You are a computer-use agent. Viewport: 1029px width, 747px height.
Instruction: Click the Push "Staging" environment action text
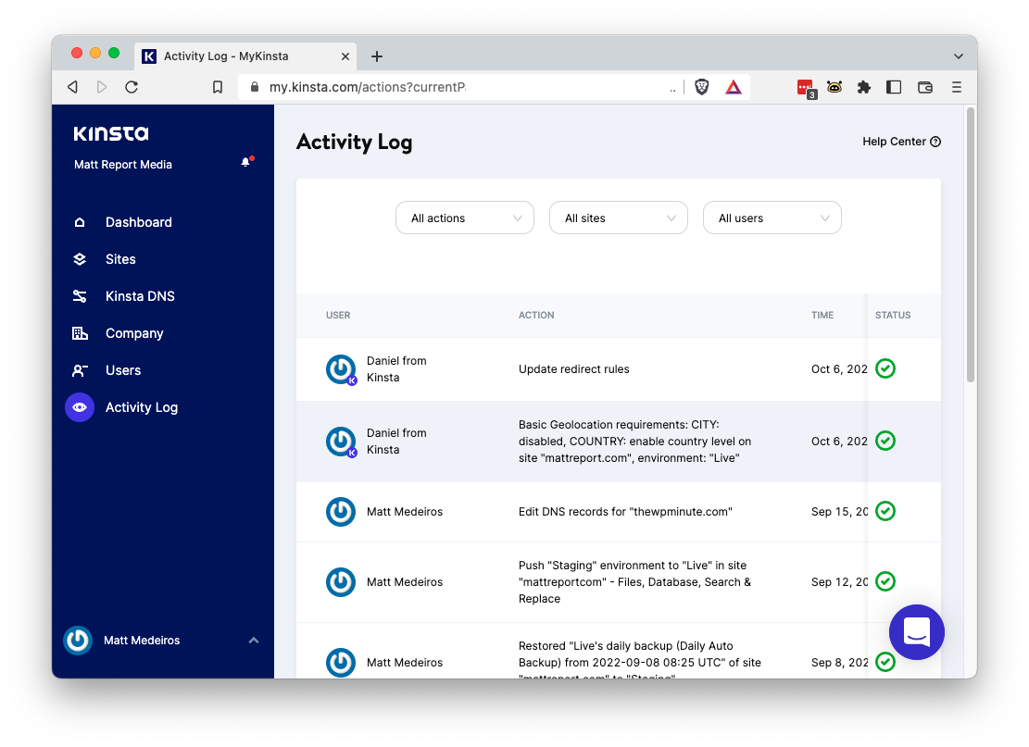click(634, 581)
